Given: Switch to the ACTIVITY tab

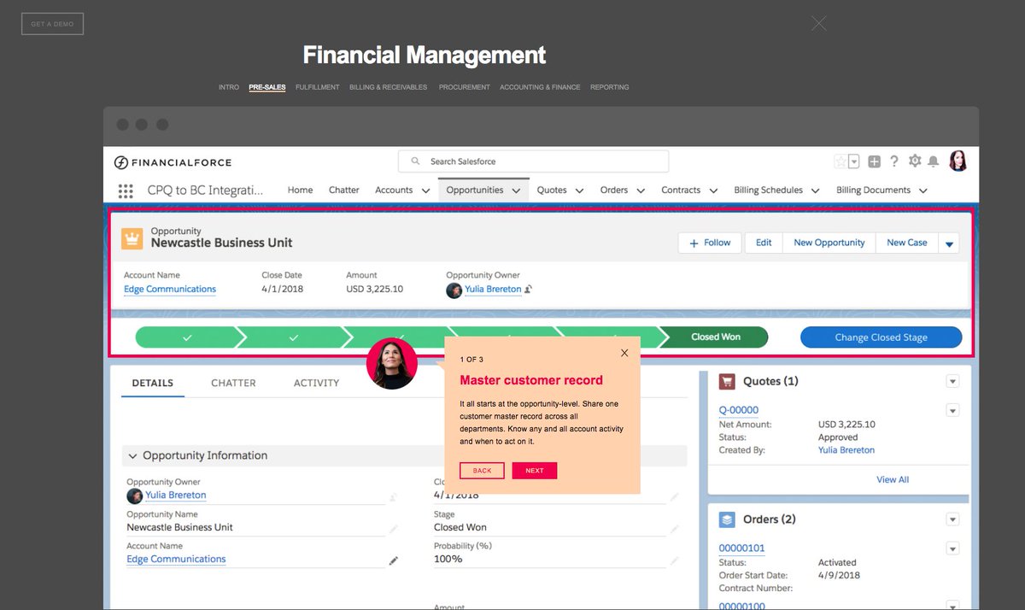Looking at the screenshot, I should pos(316,383).
